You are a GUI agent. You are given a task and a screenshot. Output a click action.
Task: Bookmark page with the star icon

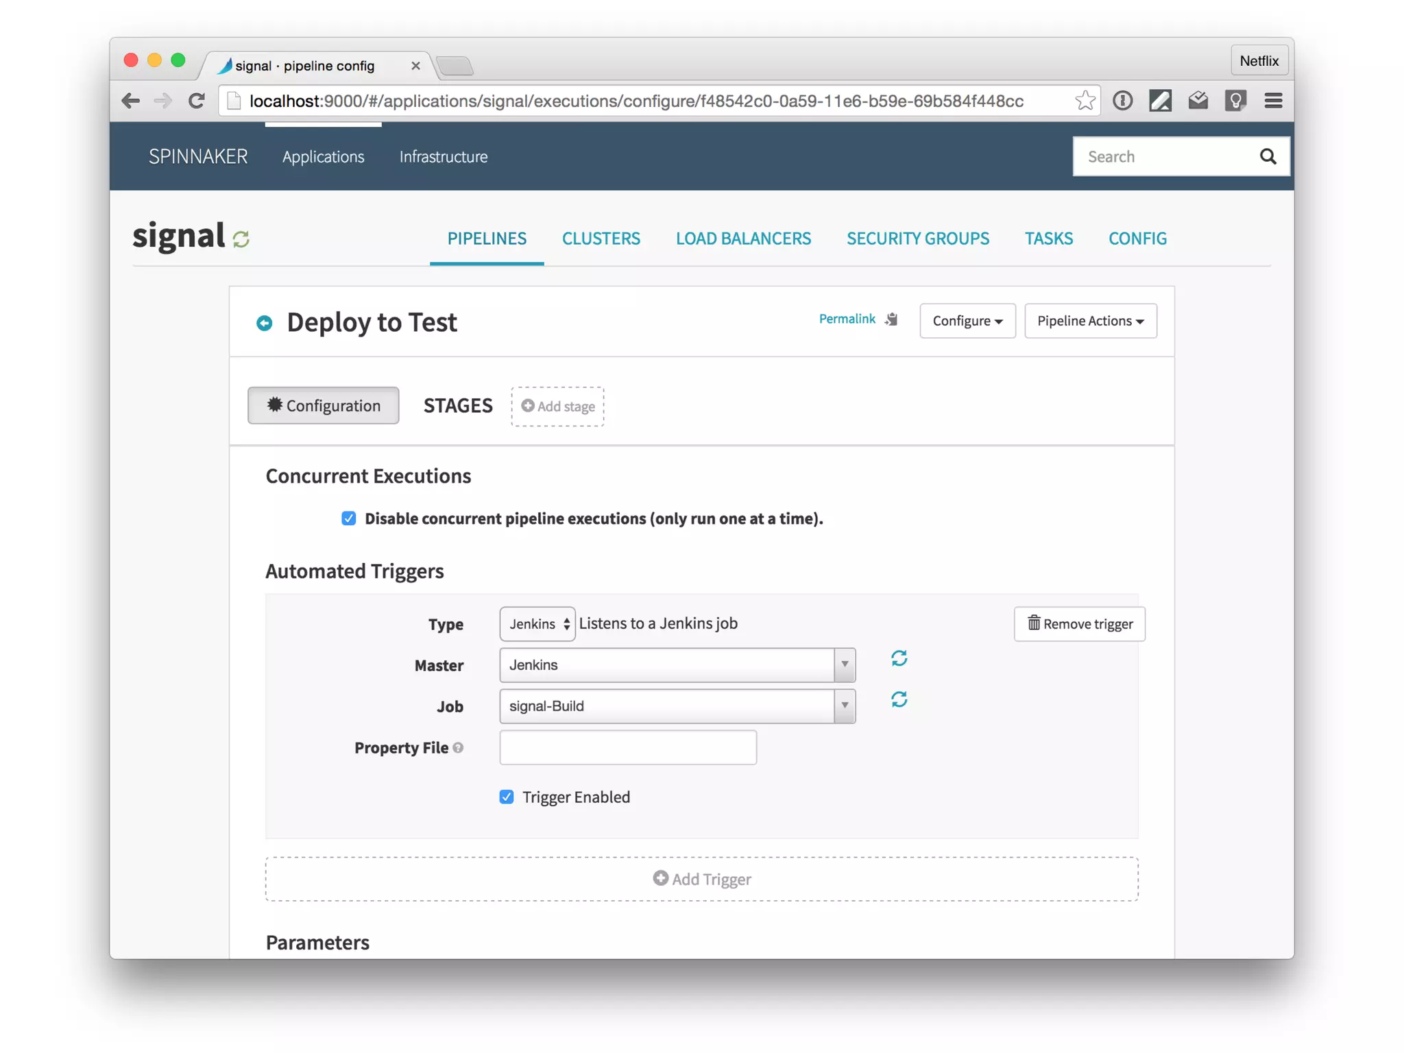[x=1085, y=101]
